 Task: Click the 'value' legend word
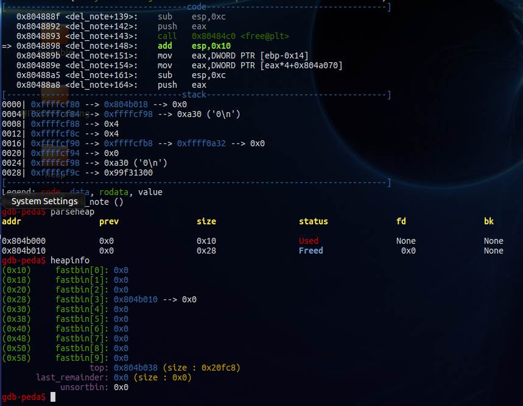150,192
